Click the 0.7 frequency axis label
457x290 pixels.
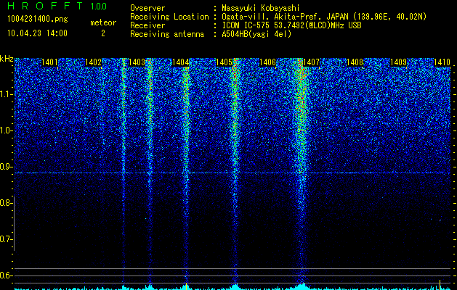6,239
